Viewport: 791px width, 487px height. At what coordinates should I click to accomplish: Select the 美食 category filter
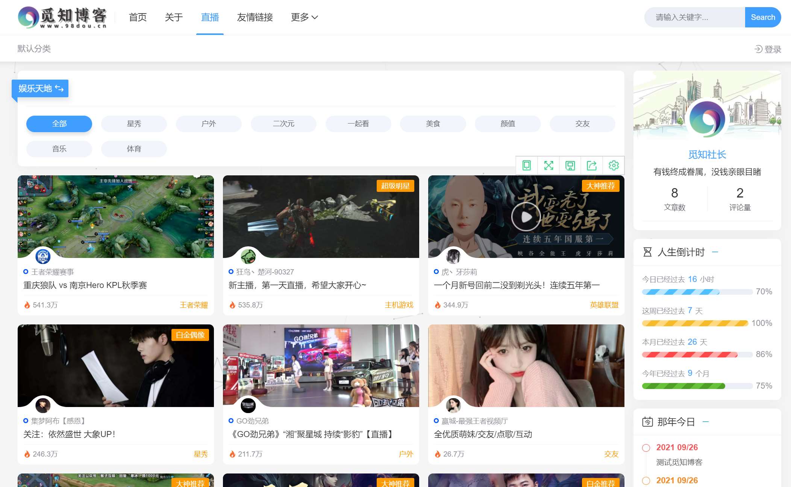point(433,124)
